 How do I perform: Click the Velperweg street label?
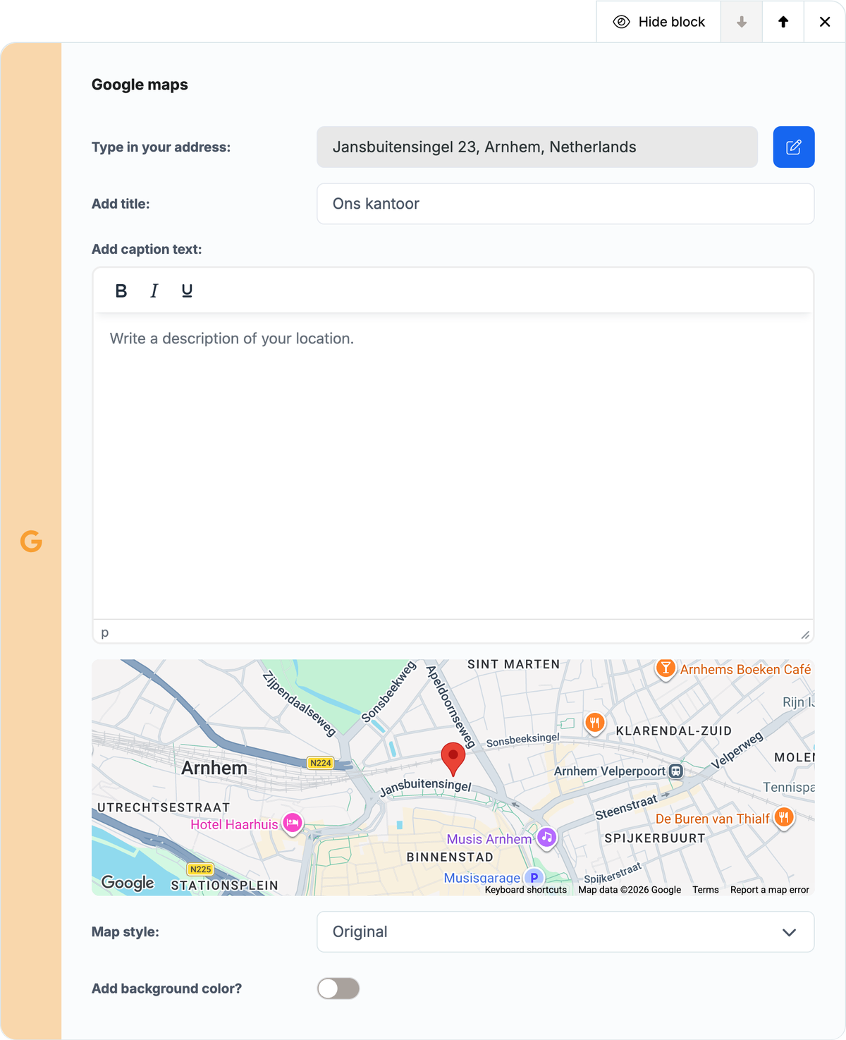pos(737,750)
